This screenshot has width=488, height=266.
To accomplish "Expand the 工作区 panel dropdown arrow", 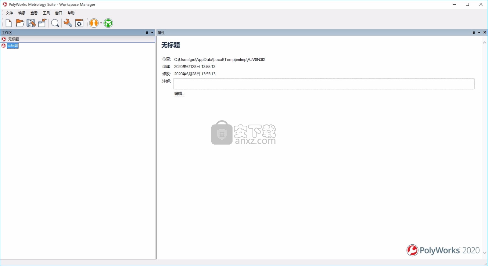I will tap(152, 33).
